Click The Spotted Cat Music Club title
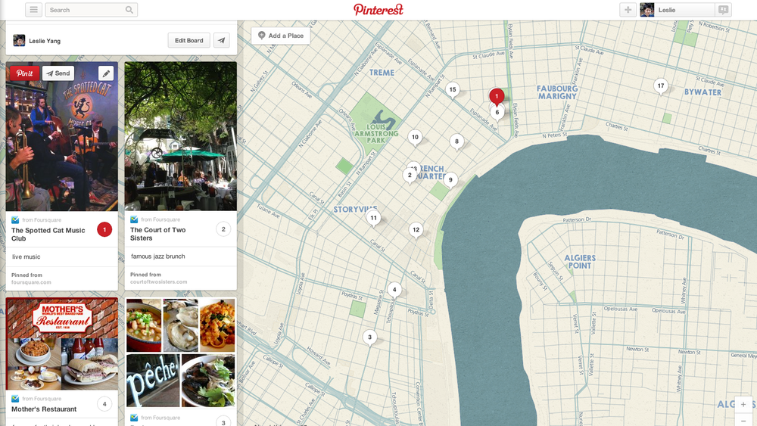Screen dimensions: 757x426 48,235
